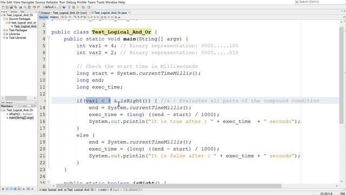Viewport: 346px width, 195px height.
Task: Close the Test_Logical_And_Or.java tab
Action: pos(129,12)
